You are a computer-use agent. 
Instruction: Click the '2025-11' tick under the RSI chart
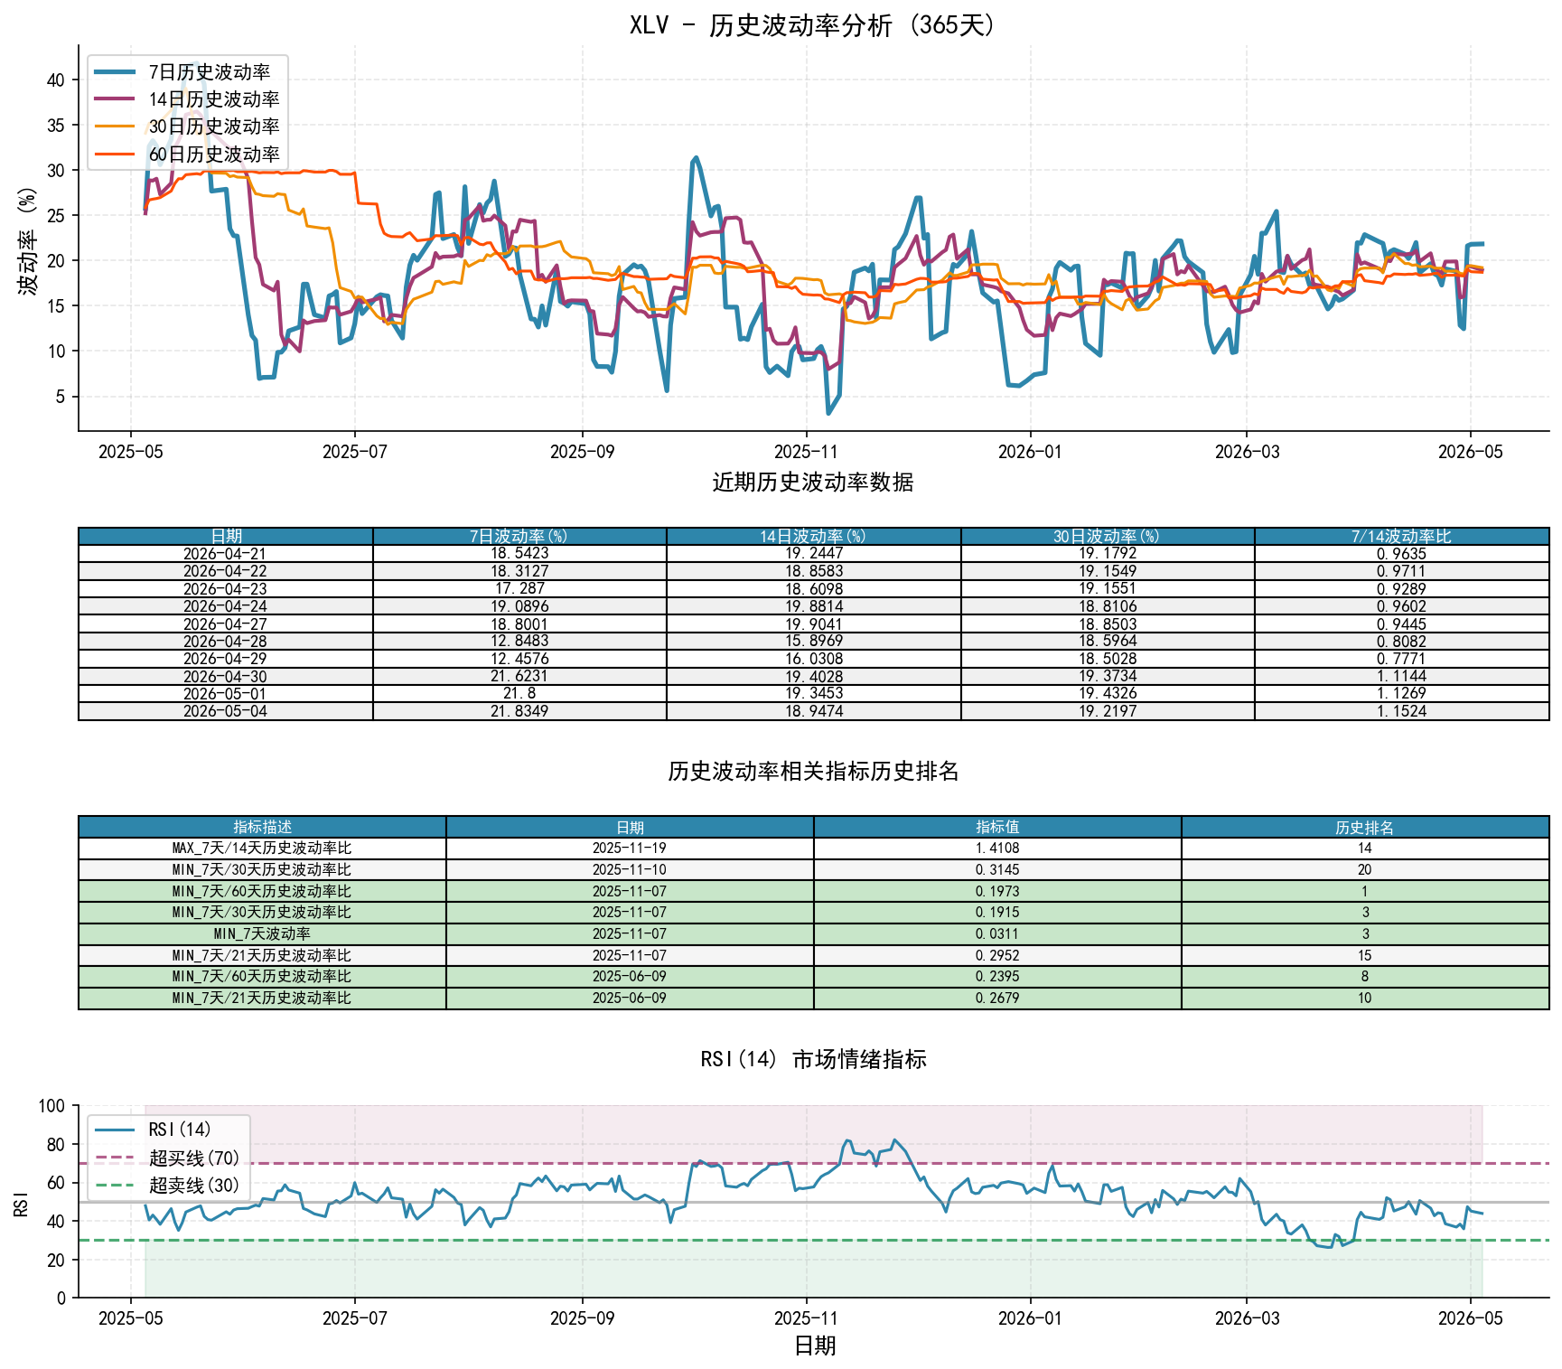tap(806, 1318)
